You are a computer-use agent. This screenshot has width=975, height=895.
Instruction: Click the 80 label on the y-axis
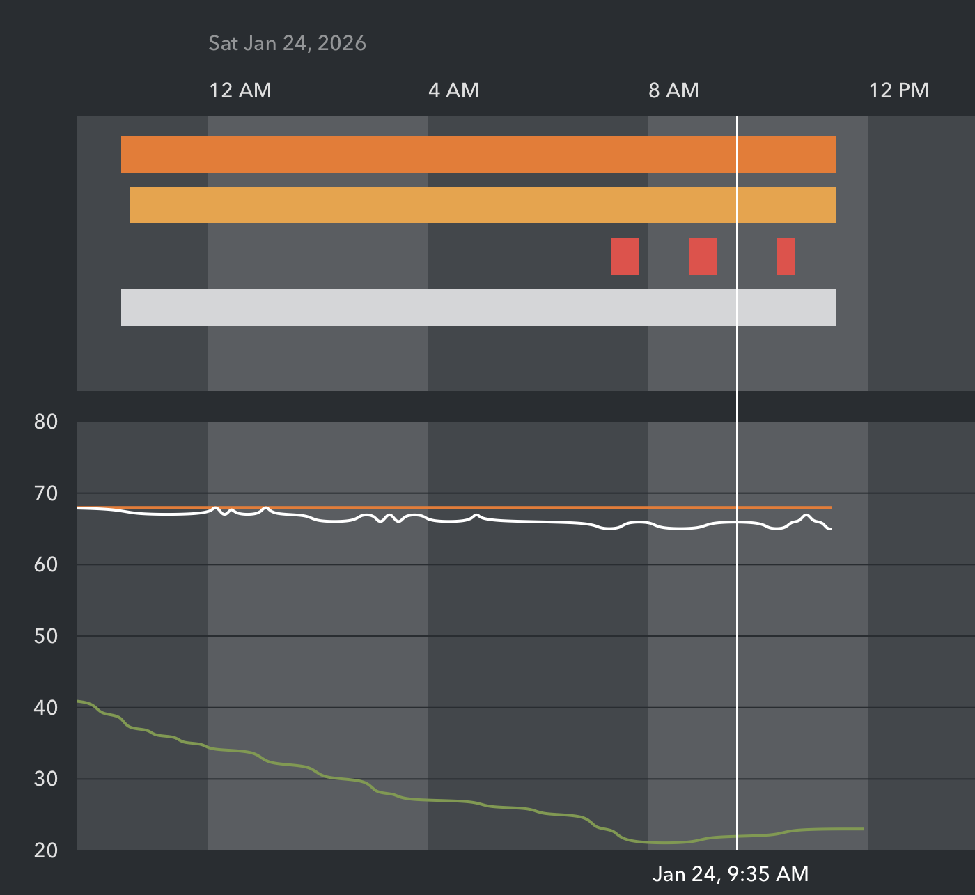[x=46, y=422]
